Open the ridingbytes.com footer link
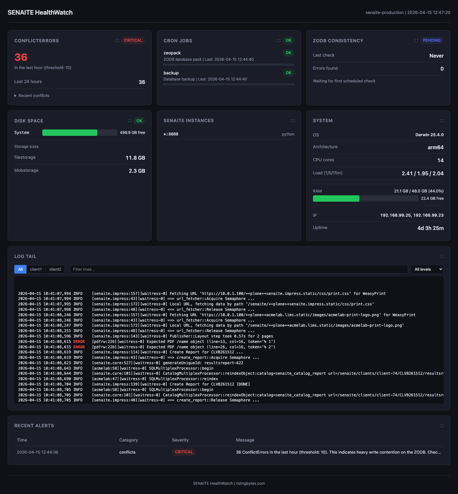 (250, 483)
